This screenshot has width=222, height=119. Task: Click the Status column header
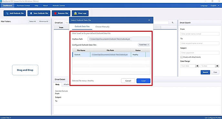pos(138,50)
